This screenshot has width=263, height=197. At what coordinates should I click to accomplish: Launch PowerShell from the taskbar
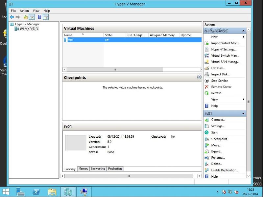(x=36, y=192)
